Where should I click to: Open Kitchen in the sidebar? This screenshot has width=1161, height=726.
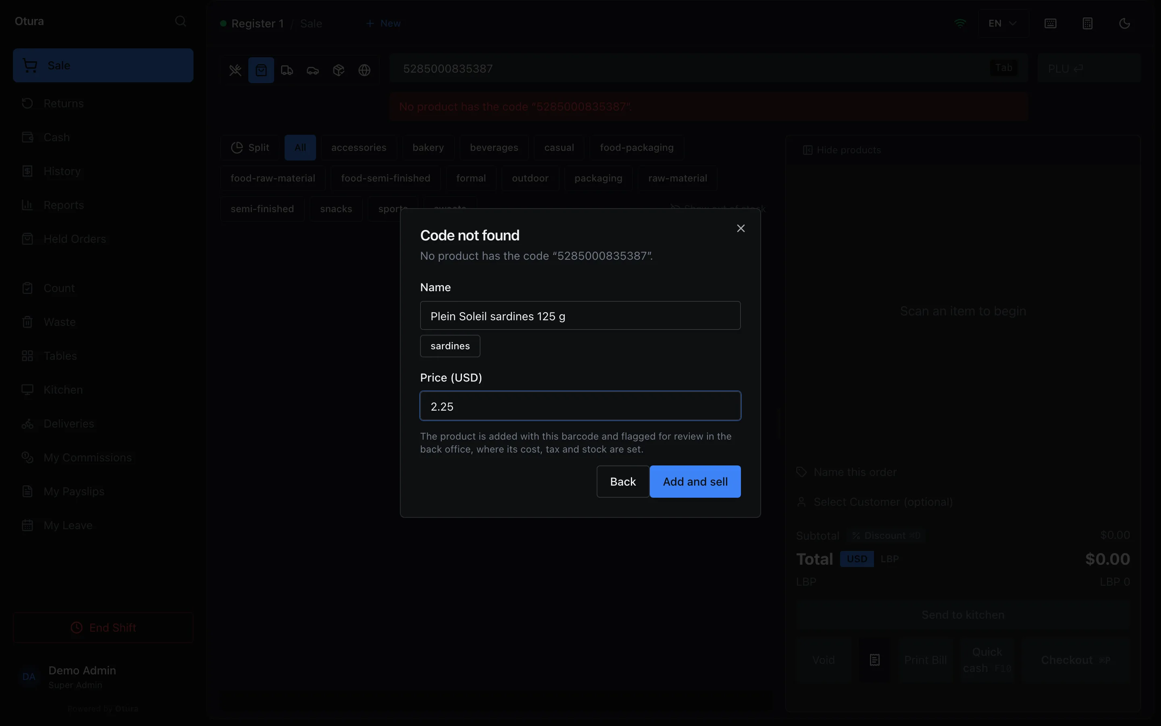tap(103, 390)
